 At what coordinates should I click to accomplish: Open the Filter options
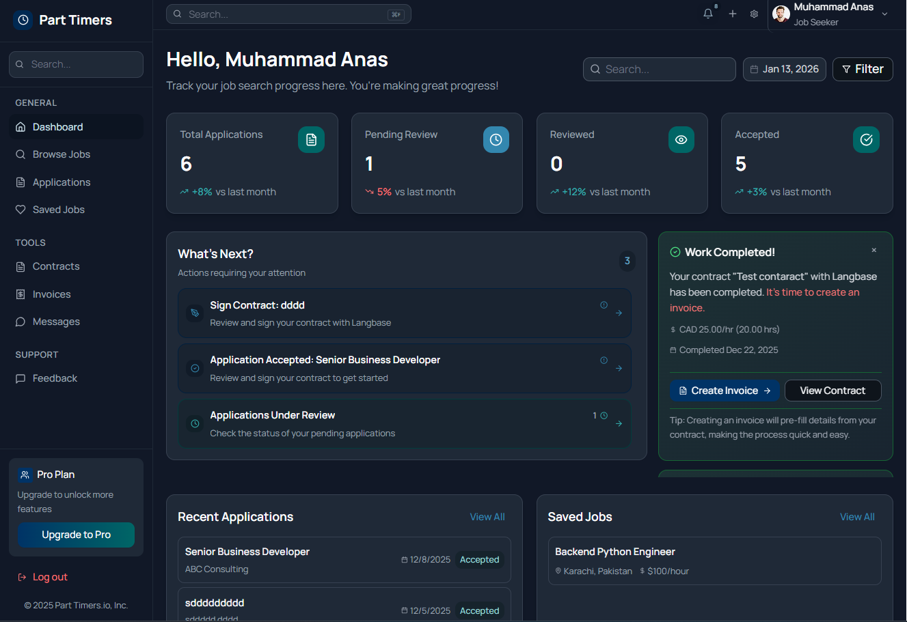coord(863,69)
